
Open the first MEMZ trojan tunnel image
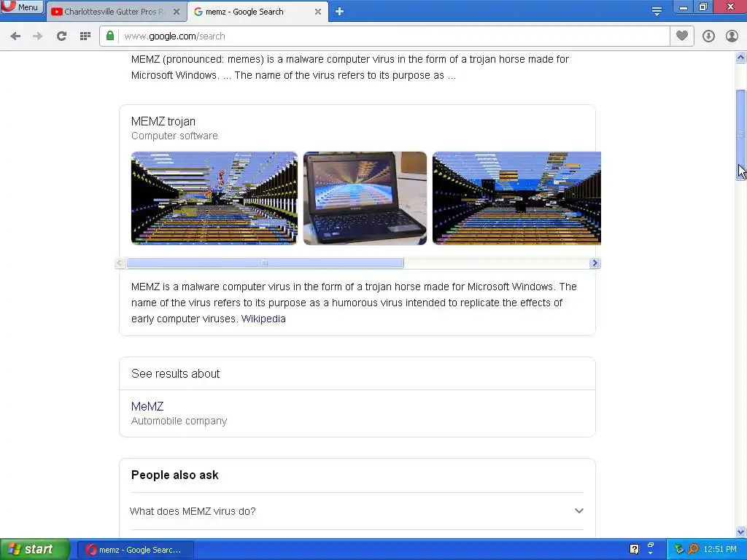point(214,198)
